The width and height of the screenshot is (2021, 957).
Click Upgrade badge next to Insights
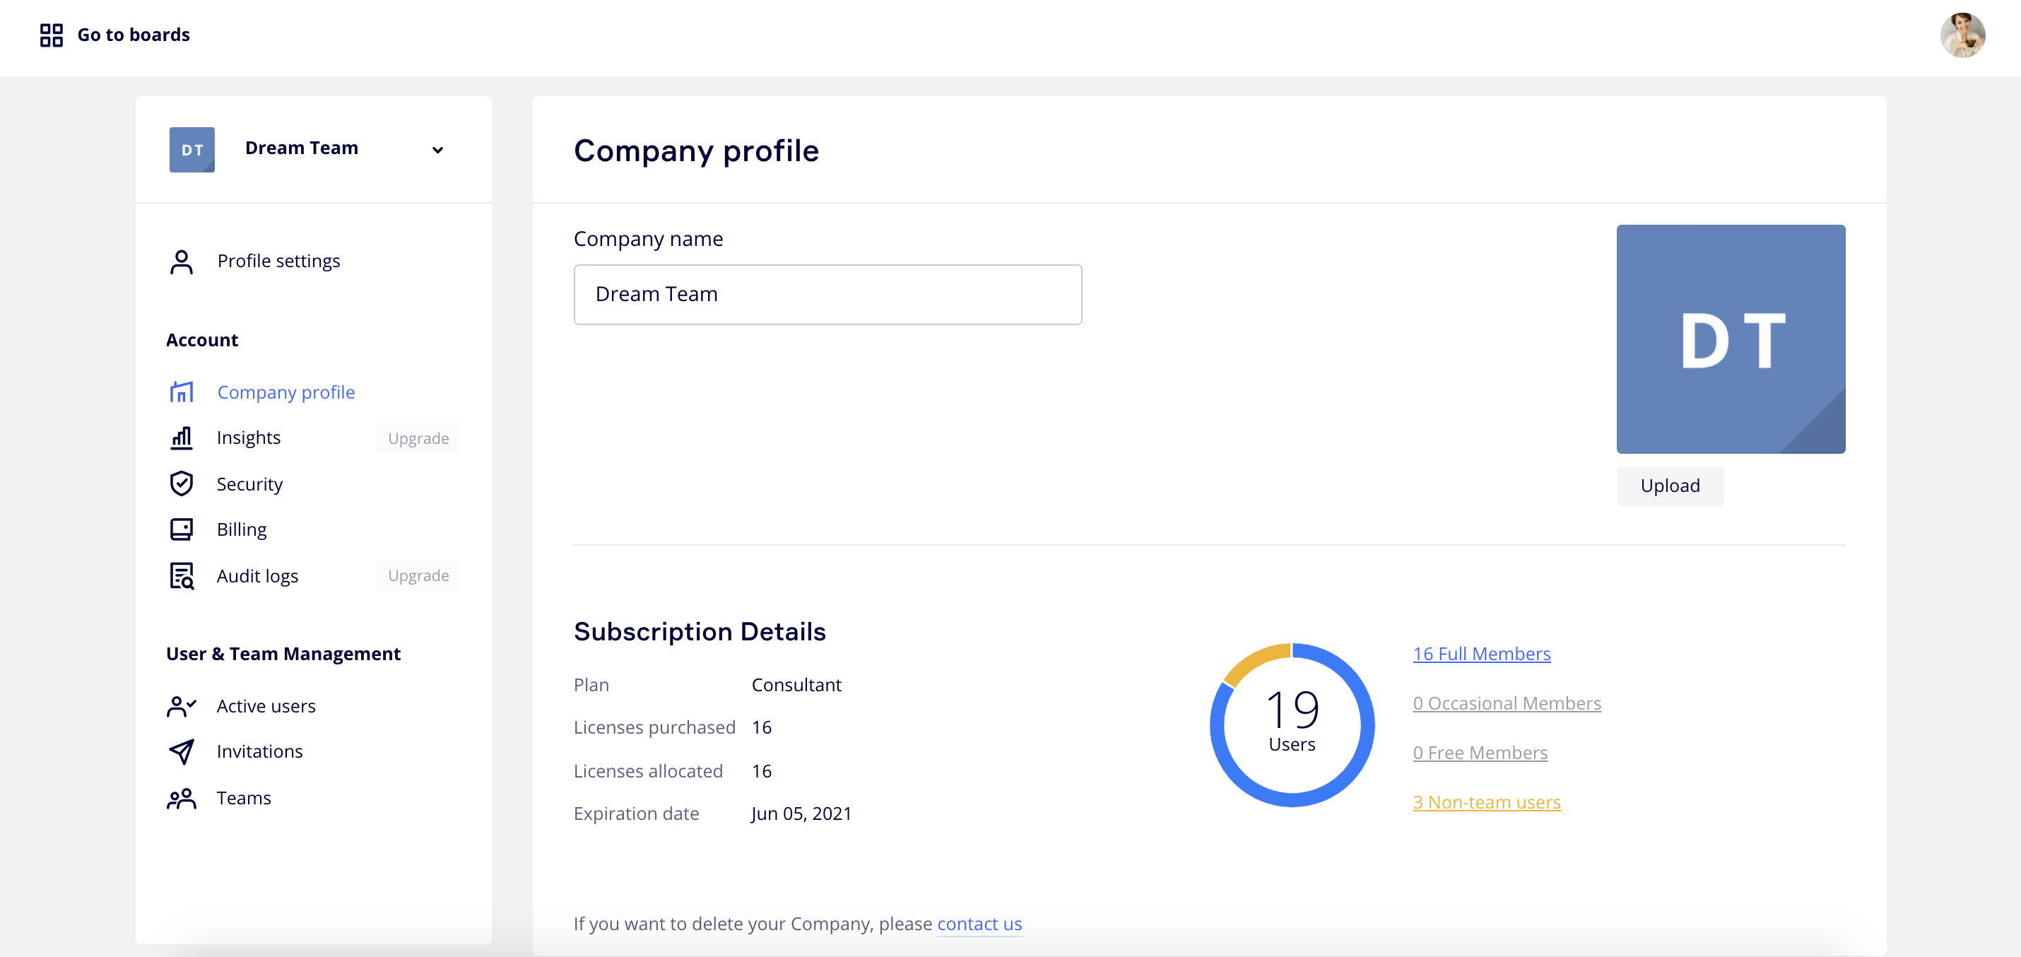pos(418,438)
